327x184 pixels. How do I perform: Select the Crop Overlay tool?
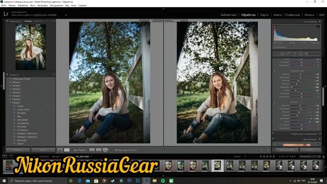pyautogui.click(x=276, y=54)
